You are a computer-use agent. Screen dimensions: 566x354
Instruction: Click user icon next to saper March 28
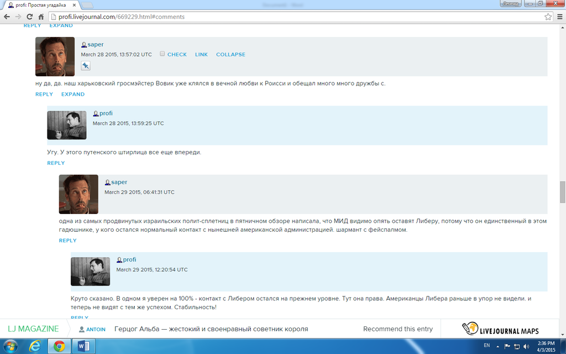click(84, 45)
